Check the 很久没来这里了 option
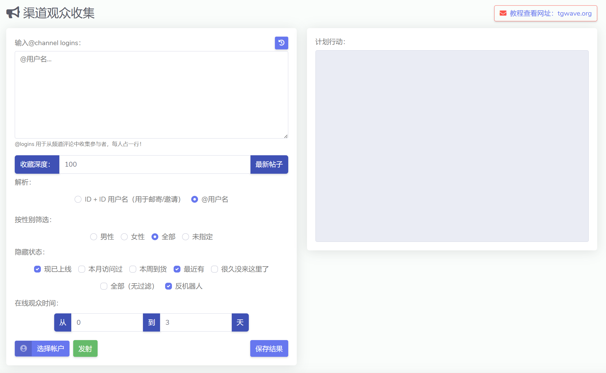The height and width of the screenshot is (373, 606). tap(214, 269)
